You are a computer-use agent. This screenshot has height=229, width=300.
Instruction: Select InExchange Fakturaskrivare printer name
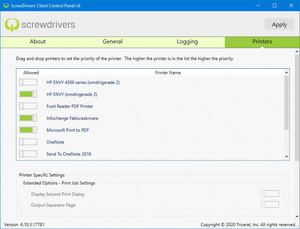[x=72, y=118]
